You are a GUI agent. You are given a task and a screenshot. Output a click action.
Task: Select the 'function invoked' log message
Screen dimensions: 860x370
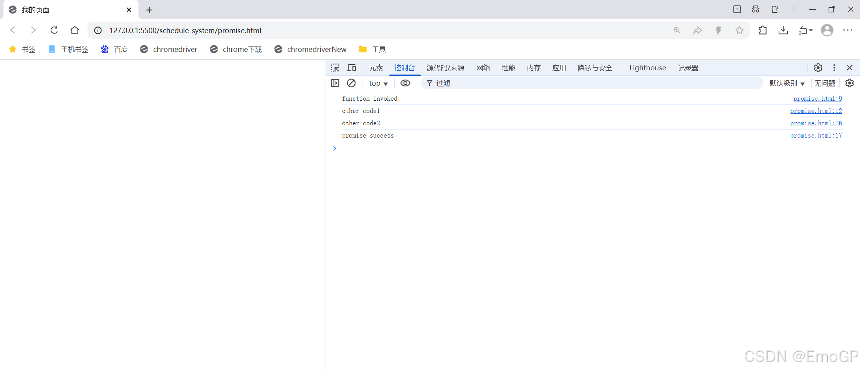370,99
